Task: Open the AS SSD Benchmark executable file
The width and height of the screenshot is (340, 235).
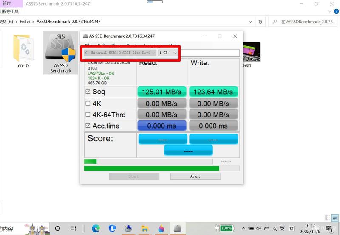Action: [x=60, y=53]
